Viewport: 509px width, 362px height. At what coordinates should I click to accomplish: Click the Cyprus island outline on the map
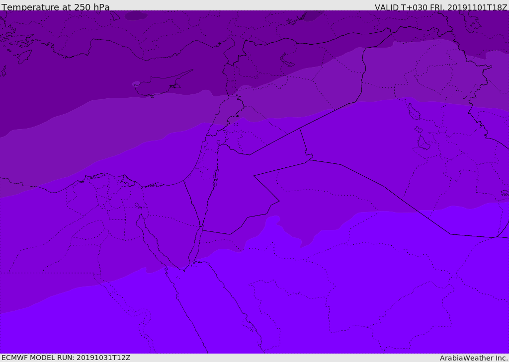pyautogui.click(x=163, y=84)
